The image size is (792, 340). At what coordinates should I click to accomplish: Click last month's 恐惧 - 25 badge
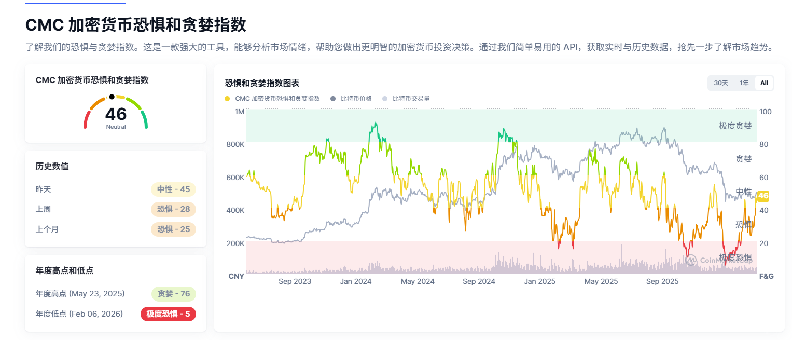173,229
